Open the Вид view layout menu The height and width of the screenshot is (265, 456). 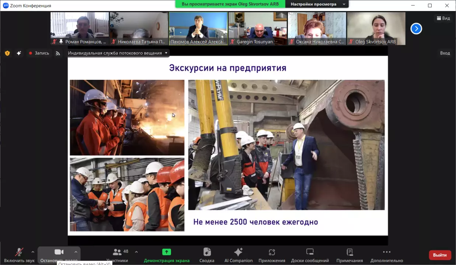[x=443, y=18]
